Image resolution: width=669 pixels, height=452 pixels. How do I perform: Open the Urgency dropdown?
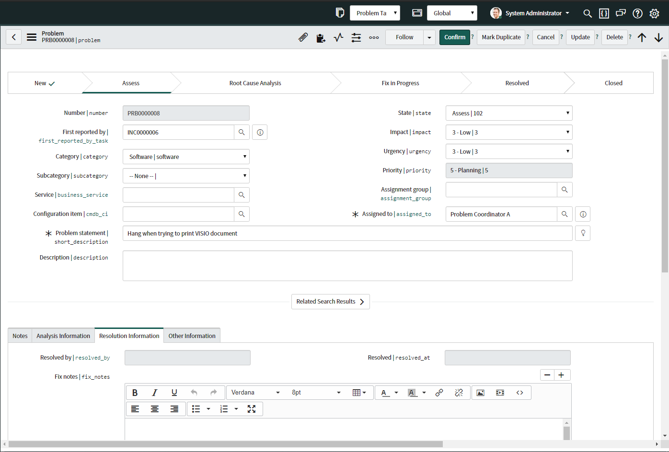(x=509, y=151)
